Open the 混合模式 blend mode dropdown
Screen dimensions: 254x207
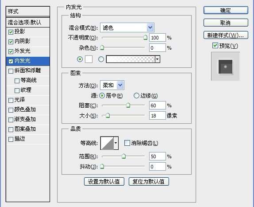tap(127, 27)
